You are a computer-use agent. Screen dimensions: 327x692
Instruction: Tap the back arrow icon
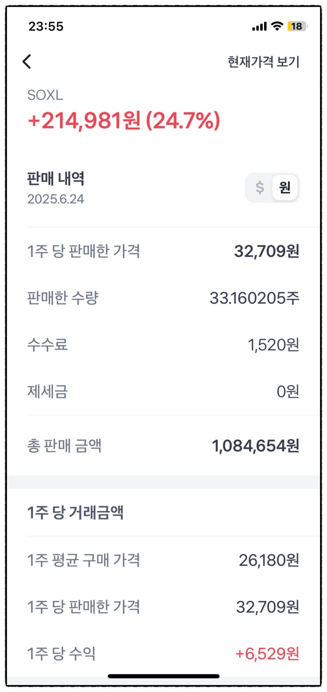[x=27, y=62]
